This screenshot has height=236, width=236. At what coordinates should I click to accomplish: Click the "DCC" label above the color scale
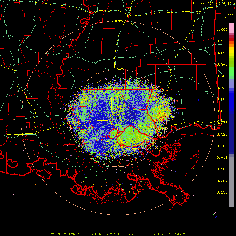point(230,15)
